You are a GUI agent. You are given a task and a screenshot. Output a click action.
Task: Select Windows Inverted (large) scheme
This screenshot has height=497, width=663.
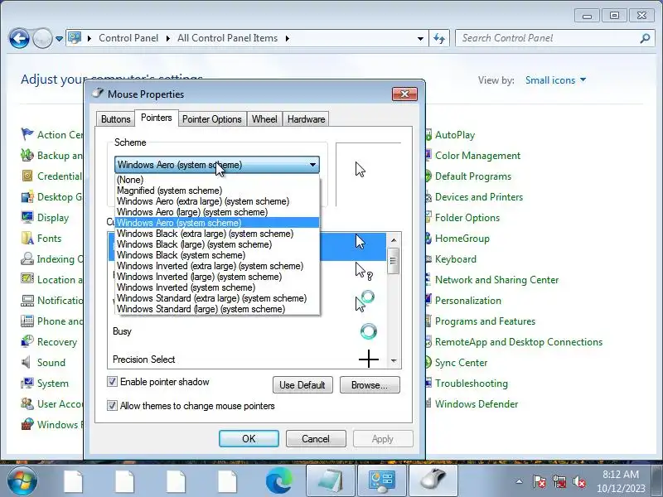tap(217, 277)
